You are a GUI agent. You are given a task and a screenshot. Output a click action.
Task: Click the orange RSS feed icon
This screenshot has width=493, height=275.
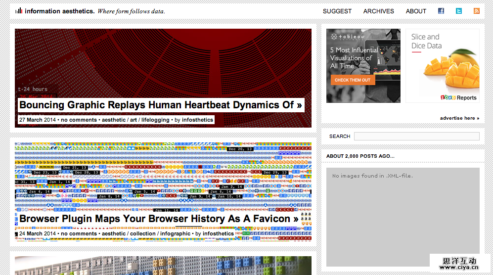[477, 11]
